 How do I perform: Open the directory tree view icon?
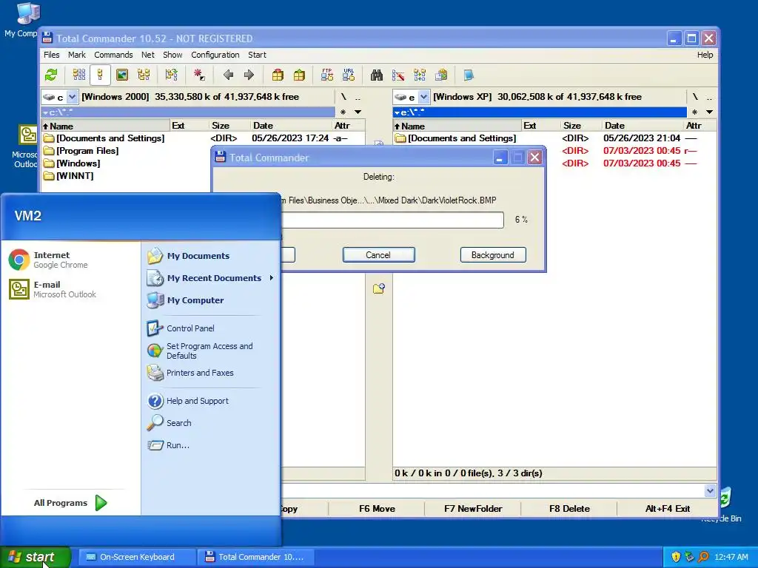[x=144, y=75]
